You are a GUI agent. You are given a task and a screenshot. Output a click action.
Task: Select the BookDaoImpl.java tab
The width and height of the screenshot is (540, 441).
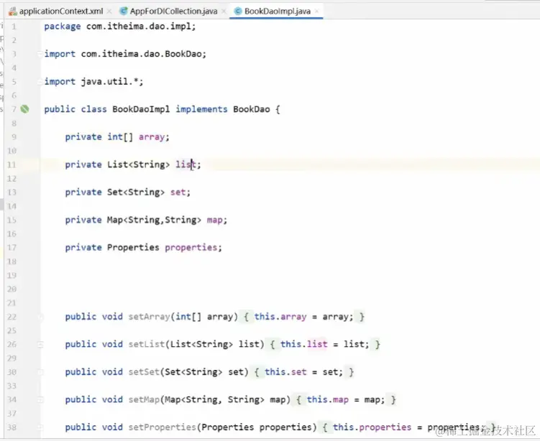tap(278, 11)
